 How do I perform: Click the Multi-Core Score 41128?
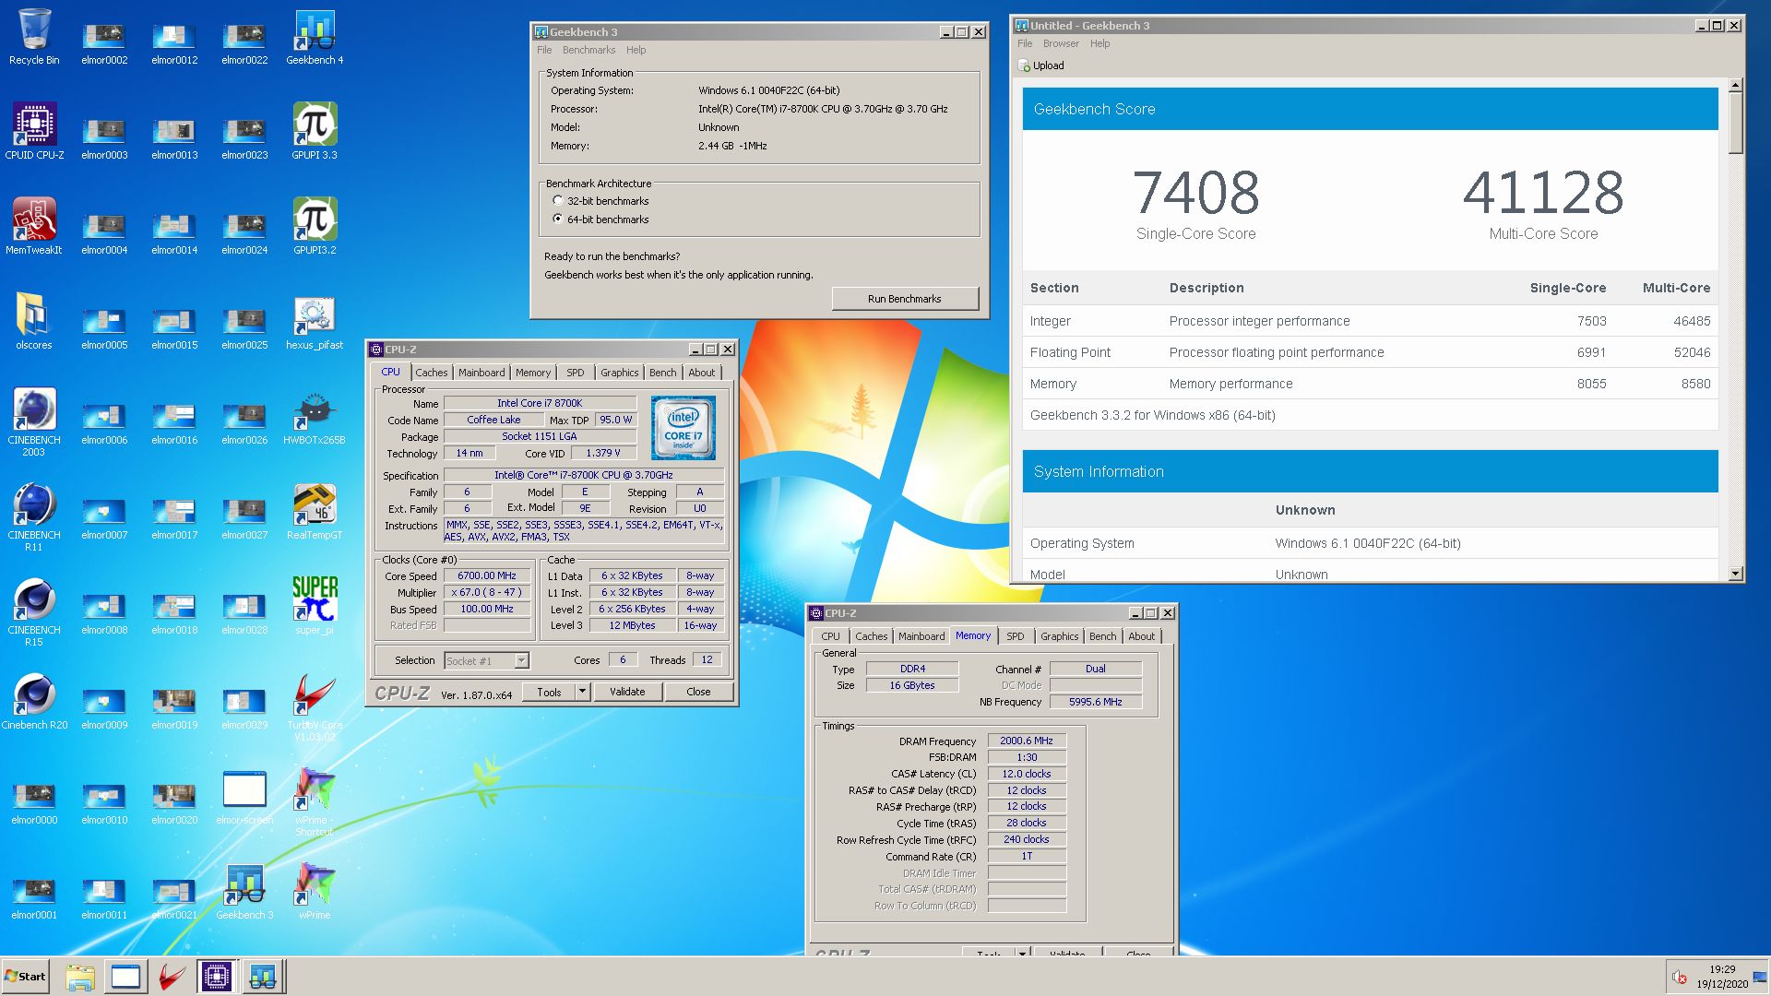coord(1543,193)
